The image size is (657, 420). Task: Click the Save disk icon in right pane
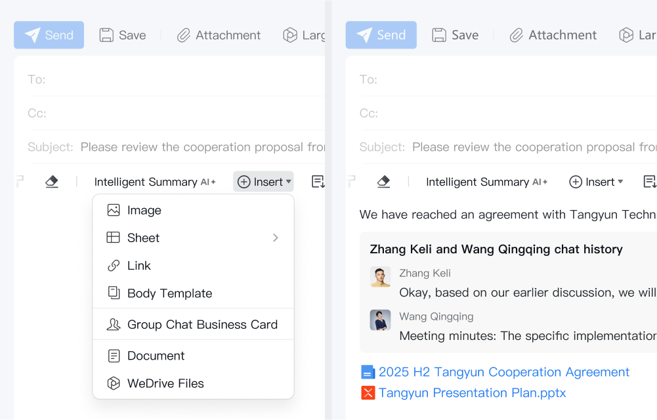[439, 35]
